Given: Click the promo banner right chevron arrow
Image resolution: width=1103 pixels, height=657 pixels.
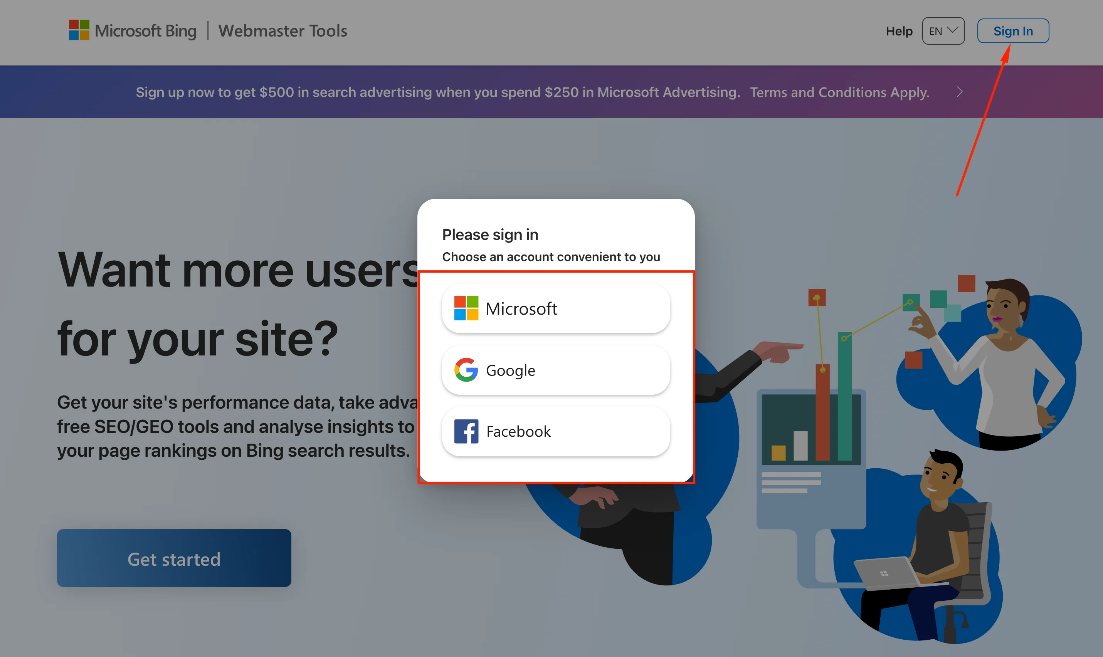Looking at the screenshot, I should pos(960,92).
